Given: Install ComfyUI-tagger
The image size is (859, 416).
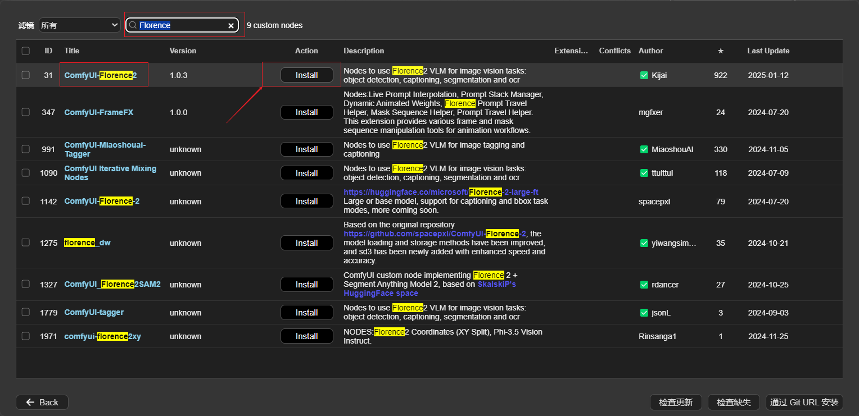Looking at the screenshot, I should (307, 313).
